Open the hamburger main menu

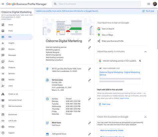pos(3,4)
